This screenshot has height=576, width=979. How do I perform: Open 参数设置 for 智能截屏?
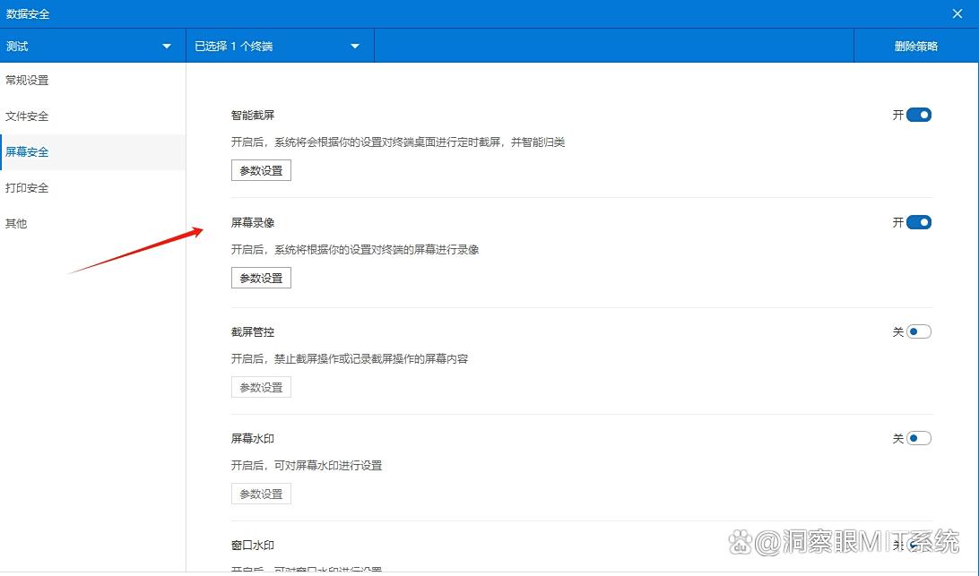pyautogui.click(x=261, y=170)
